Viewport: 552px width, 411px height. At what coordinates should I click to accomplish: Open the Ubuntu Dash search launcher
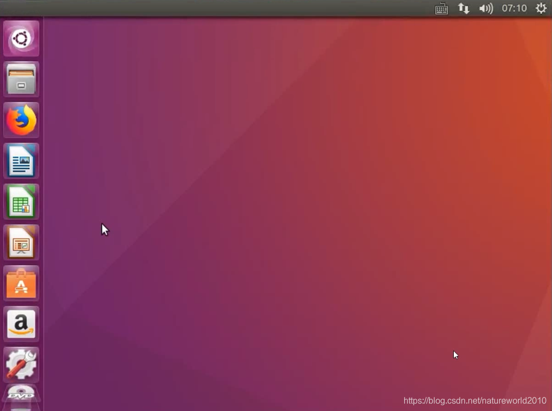pyautogui.click(x=21, y=38)
